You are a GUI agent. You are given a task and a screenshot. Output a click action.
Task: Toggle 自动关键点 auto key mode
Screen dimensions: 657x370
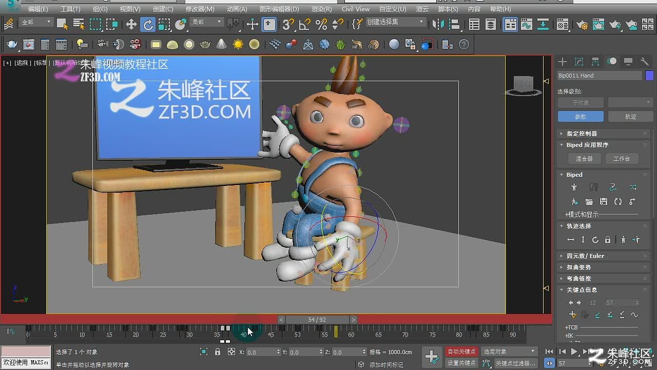461,352
